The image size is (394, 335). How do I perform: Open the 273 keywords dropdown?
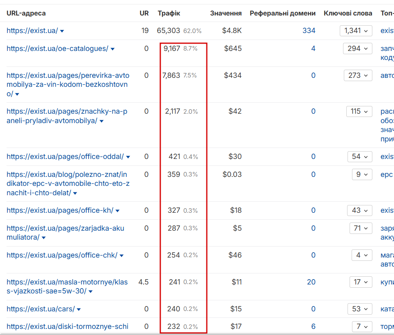tap(358, 75)
